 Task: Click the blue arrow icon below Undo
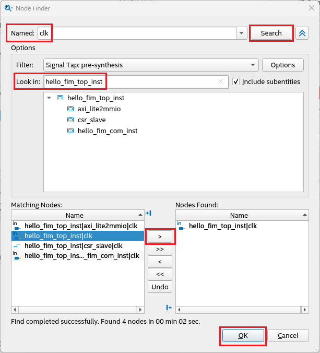[x=169, y=308]
